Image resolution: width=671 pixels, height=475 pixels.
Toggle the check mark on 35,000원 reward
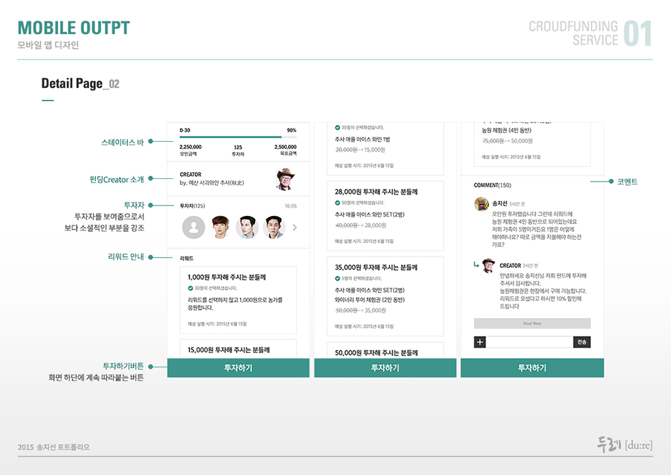[338, 278]
